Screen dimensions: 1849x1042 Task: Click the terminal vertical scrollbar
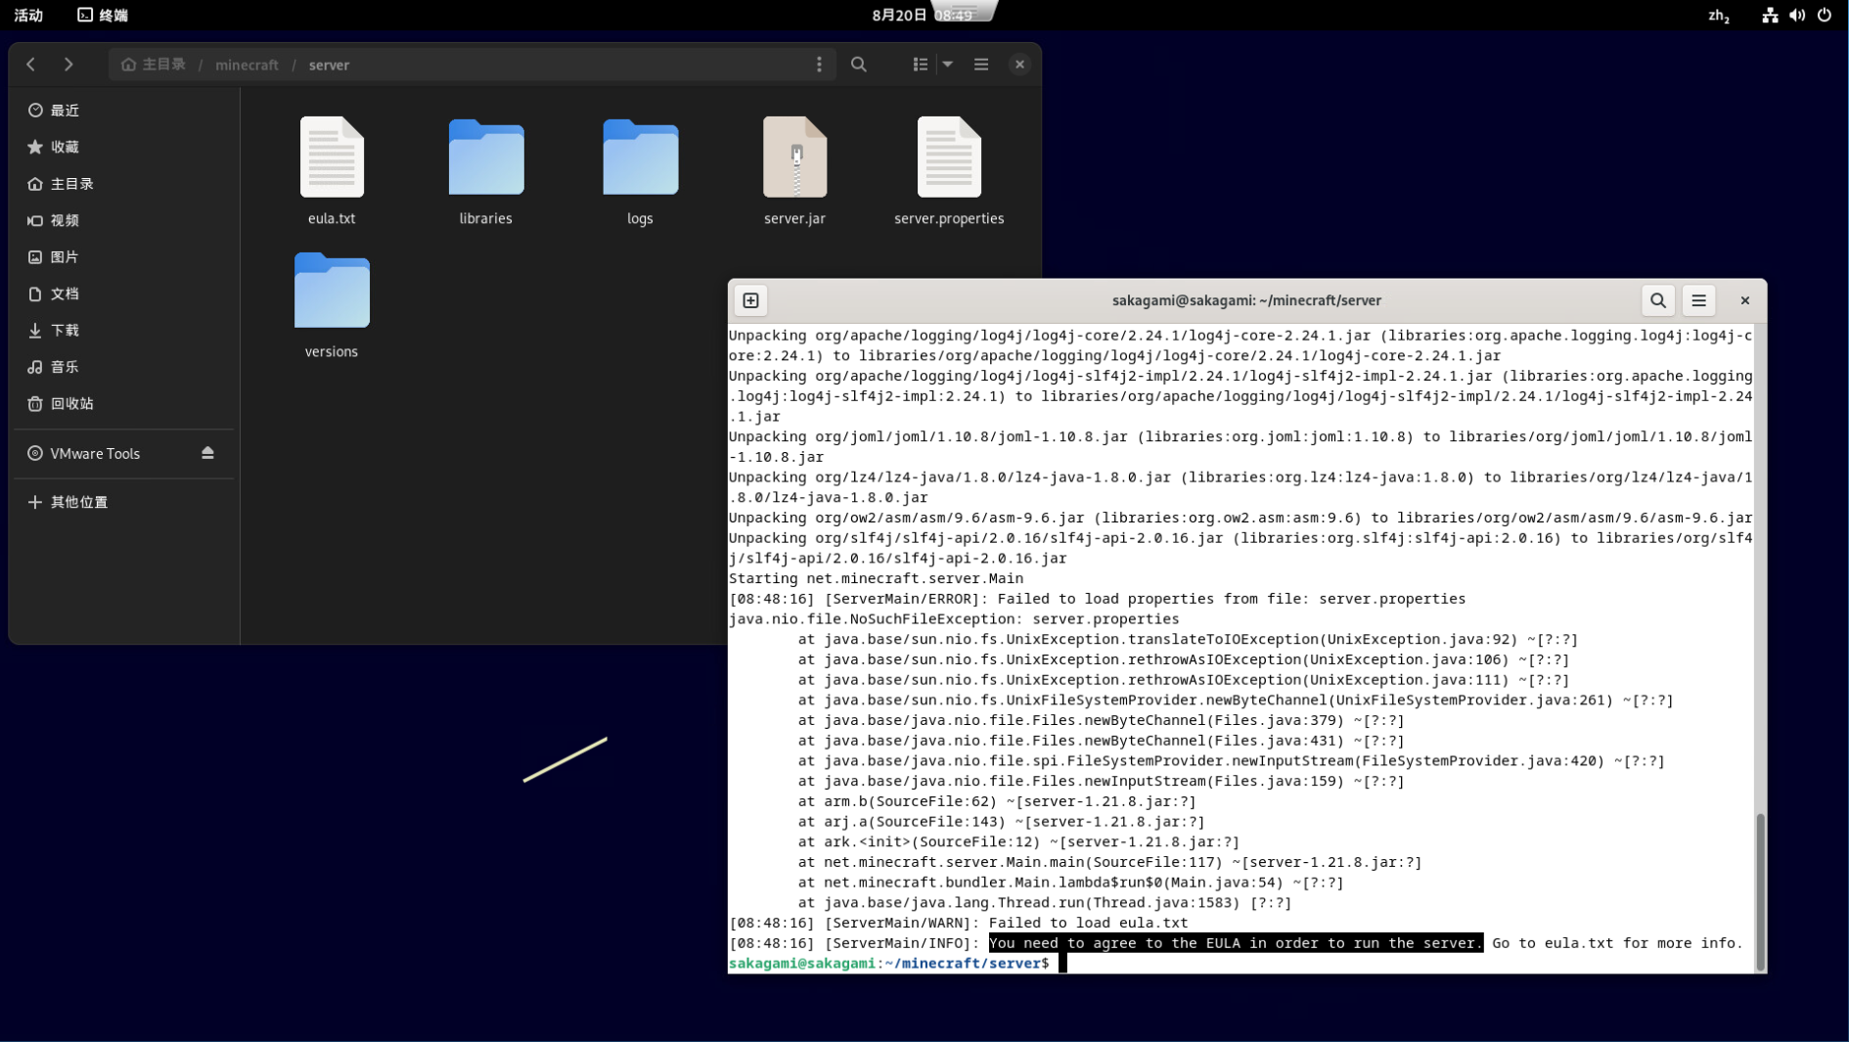pos(1760,890)
